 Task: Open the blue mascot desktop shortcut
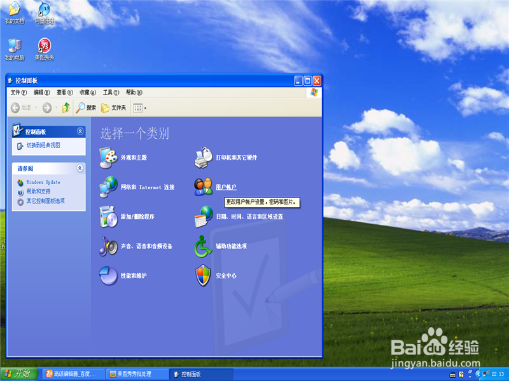pos(45,13)
